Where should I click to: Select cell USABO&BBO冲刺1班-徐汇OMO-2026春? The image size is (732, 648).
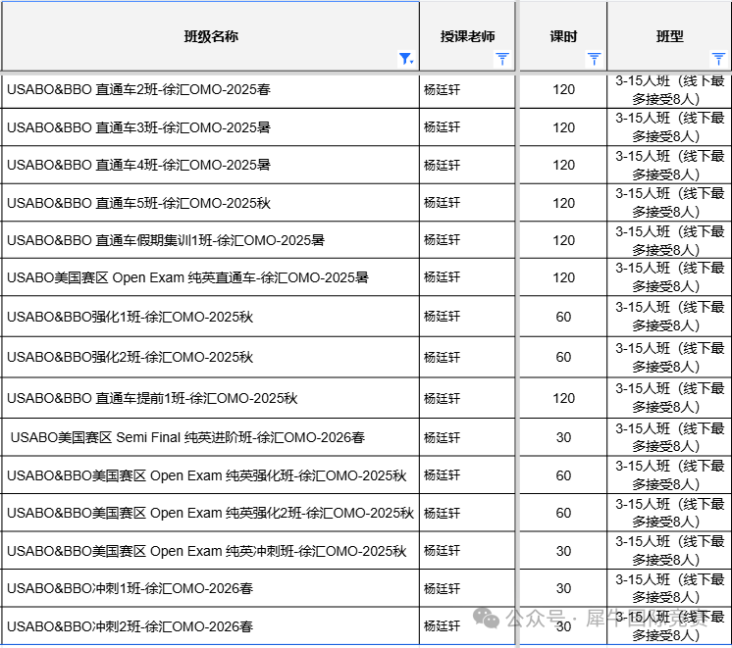[x=211, y=588]
